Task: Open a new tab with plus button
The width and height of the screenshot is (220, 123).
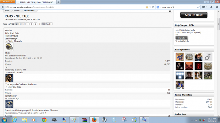Action: click(58, 2)
